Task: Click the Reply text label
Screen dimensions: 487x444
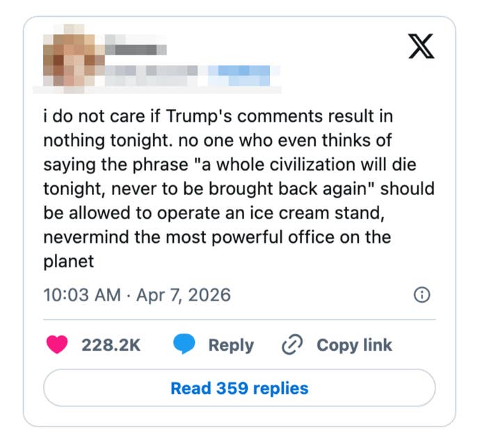Action: [231, 345]
